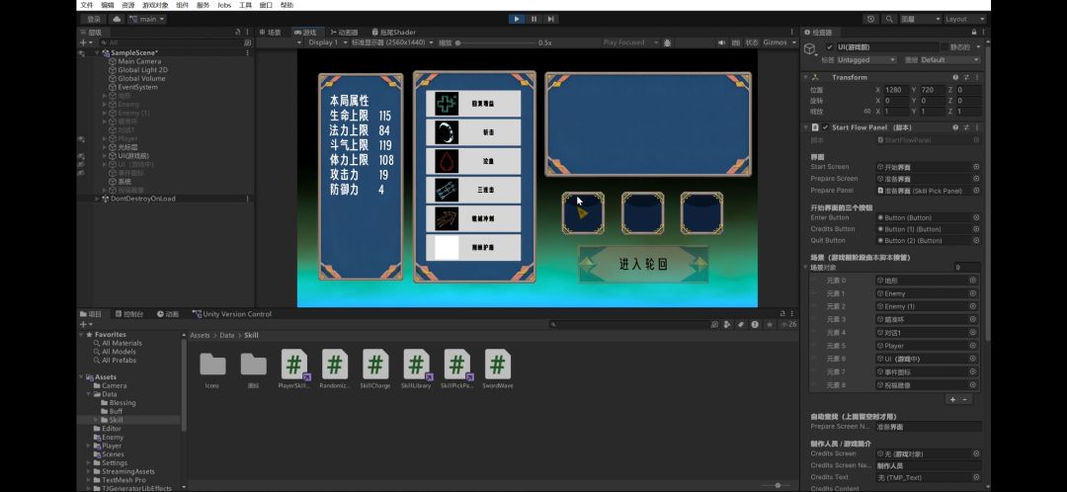Select SkillLibrary script asset

click(416, 369)
